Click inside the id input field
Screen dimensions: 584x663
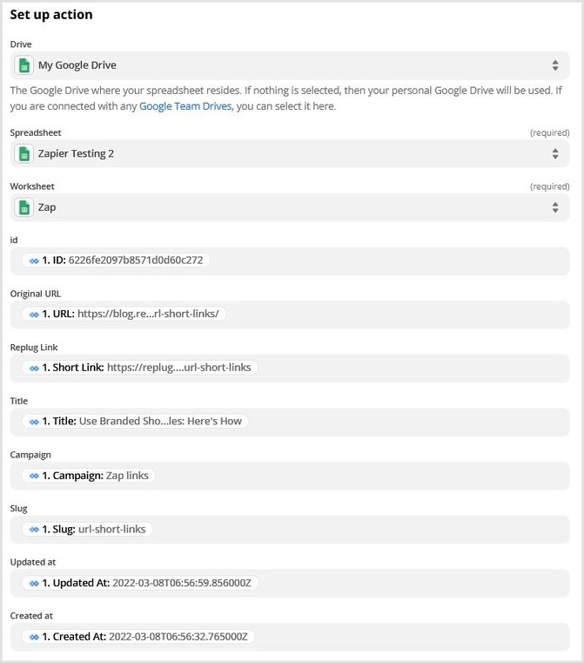click(392, 260)
